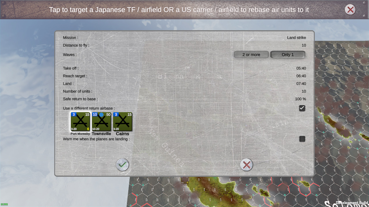Image resolution: width=369 pixels, height=207 pixels.
Task: Click the "Land strike" mission label
Action: click(x=297, y=38)
